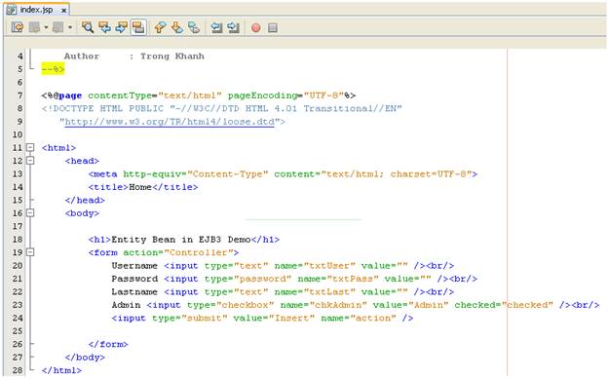The height and width of the screenshot is (379, 608).
Task: Jump to the last edit location icon
Action: tap(18, 27)
